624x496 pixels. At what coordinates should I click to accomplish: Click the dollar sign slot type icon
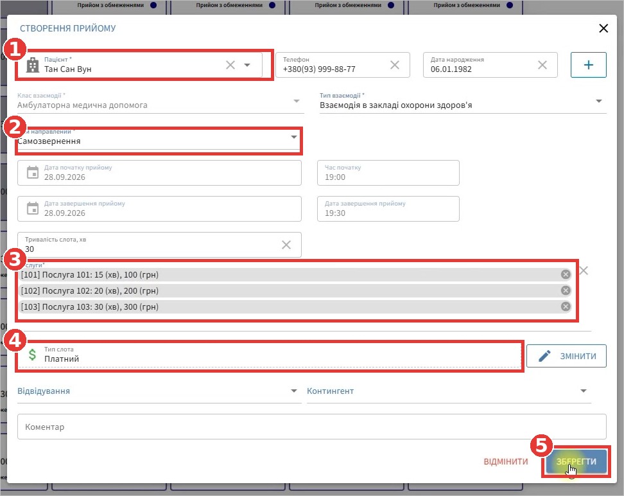click(32, 355)
